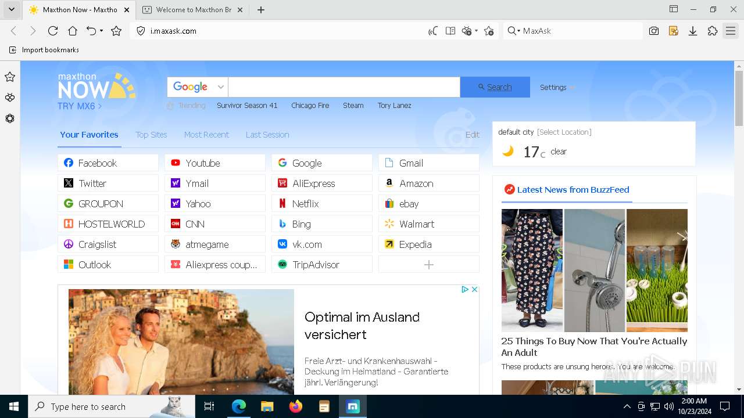Toggle the split-screen layout icon
Screen dimensions: 744x418
674,9
